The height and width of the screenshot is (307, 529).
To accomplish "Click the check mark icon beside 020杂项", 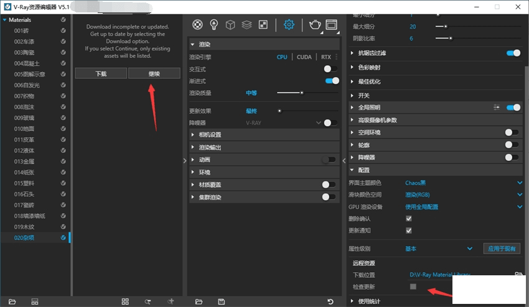I will (x=63, y=237).
